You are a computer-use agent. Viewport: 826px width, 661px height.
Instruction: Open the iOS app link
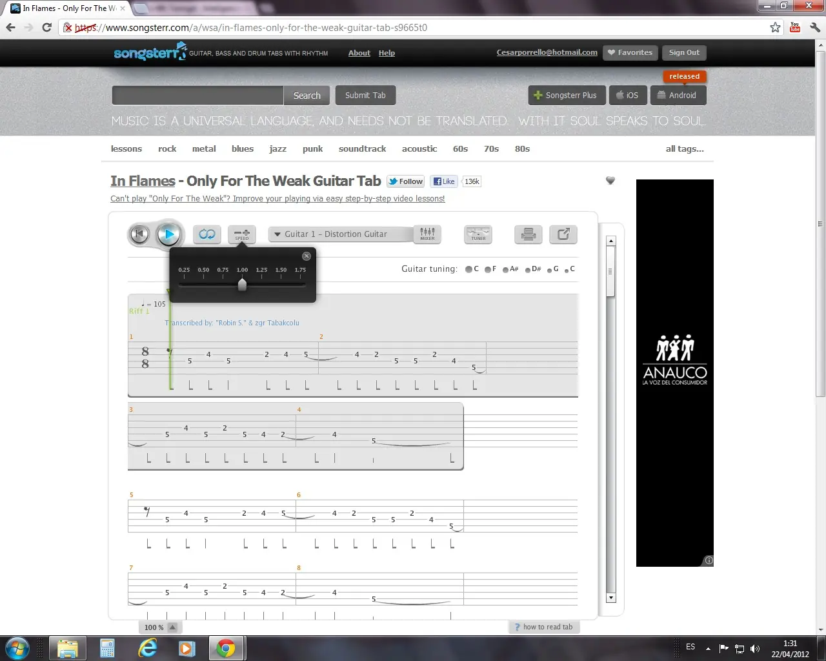[x=627, y=96]
